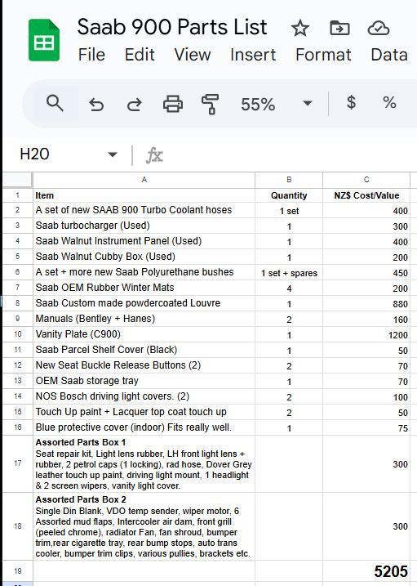This screenshot has width=417, height=586.
Task: Open the name box dropdown arrow
Action: coord(113,154)
